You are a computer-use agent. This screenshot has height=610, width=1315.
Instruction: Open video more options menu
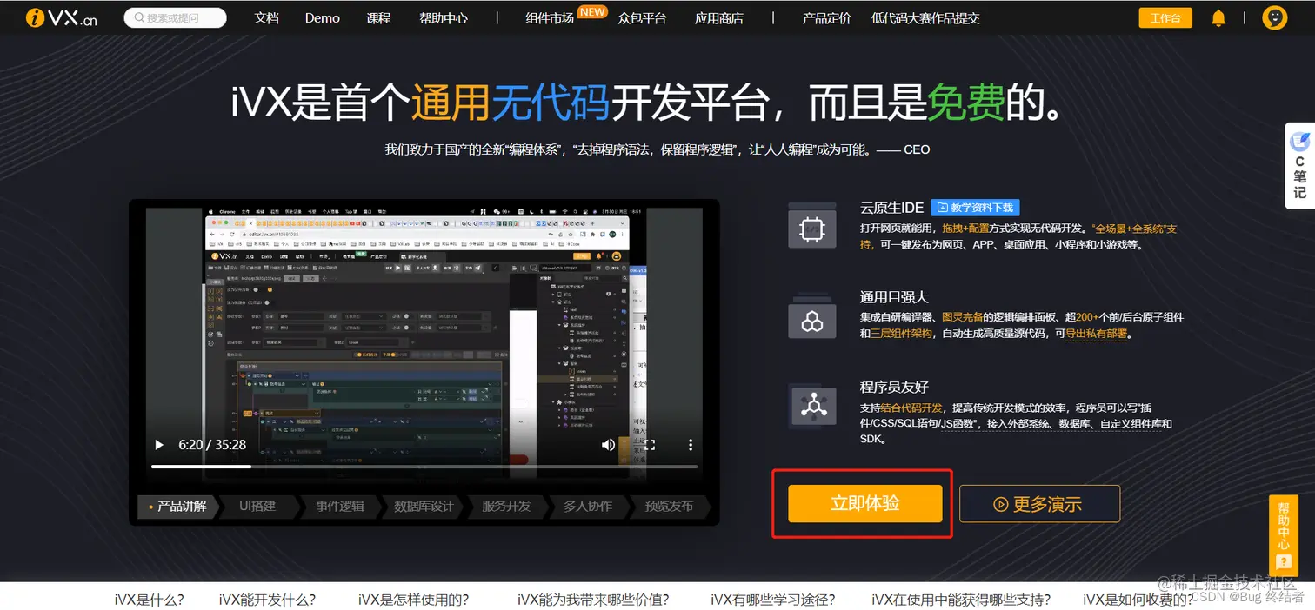(x=691, y=445)
